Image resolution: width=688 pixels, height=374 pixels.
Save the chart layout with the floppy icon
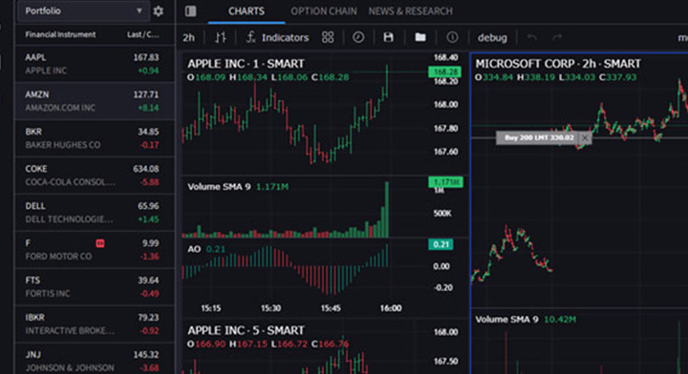tap(388, 37)
